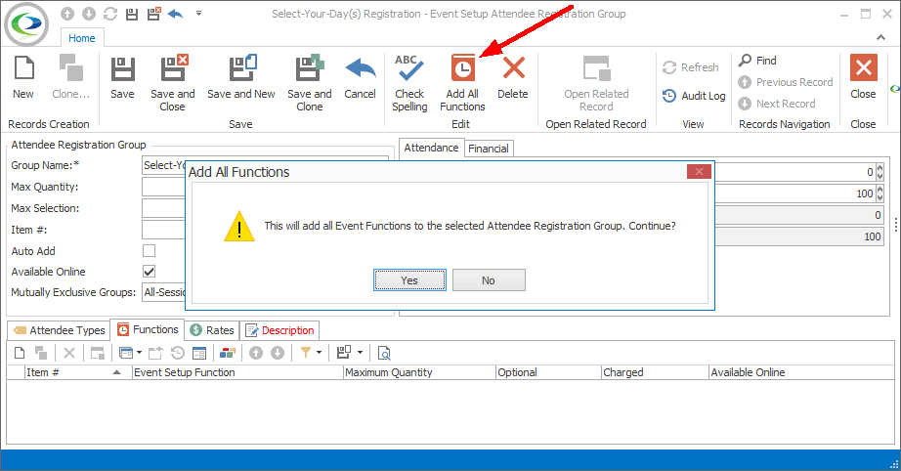The image size is (901, 471).
Task: Click the Item # input field
Action: point(164,230)
